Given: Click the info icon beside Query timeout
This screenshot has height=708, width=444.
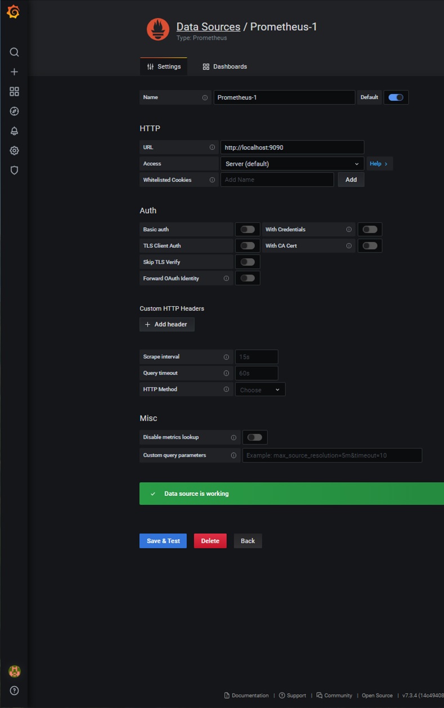Looking at the screenshot, I should [226, 373].
